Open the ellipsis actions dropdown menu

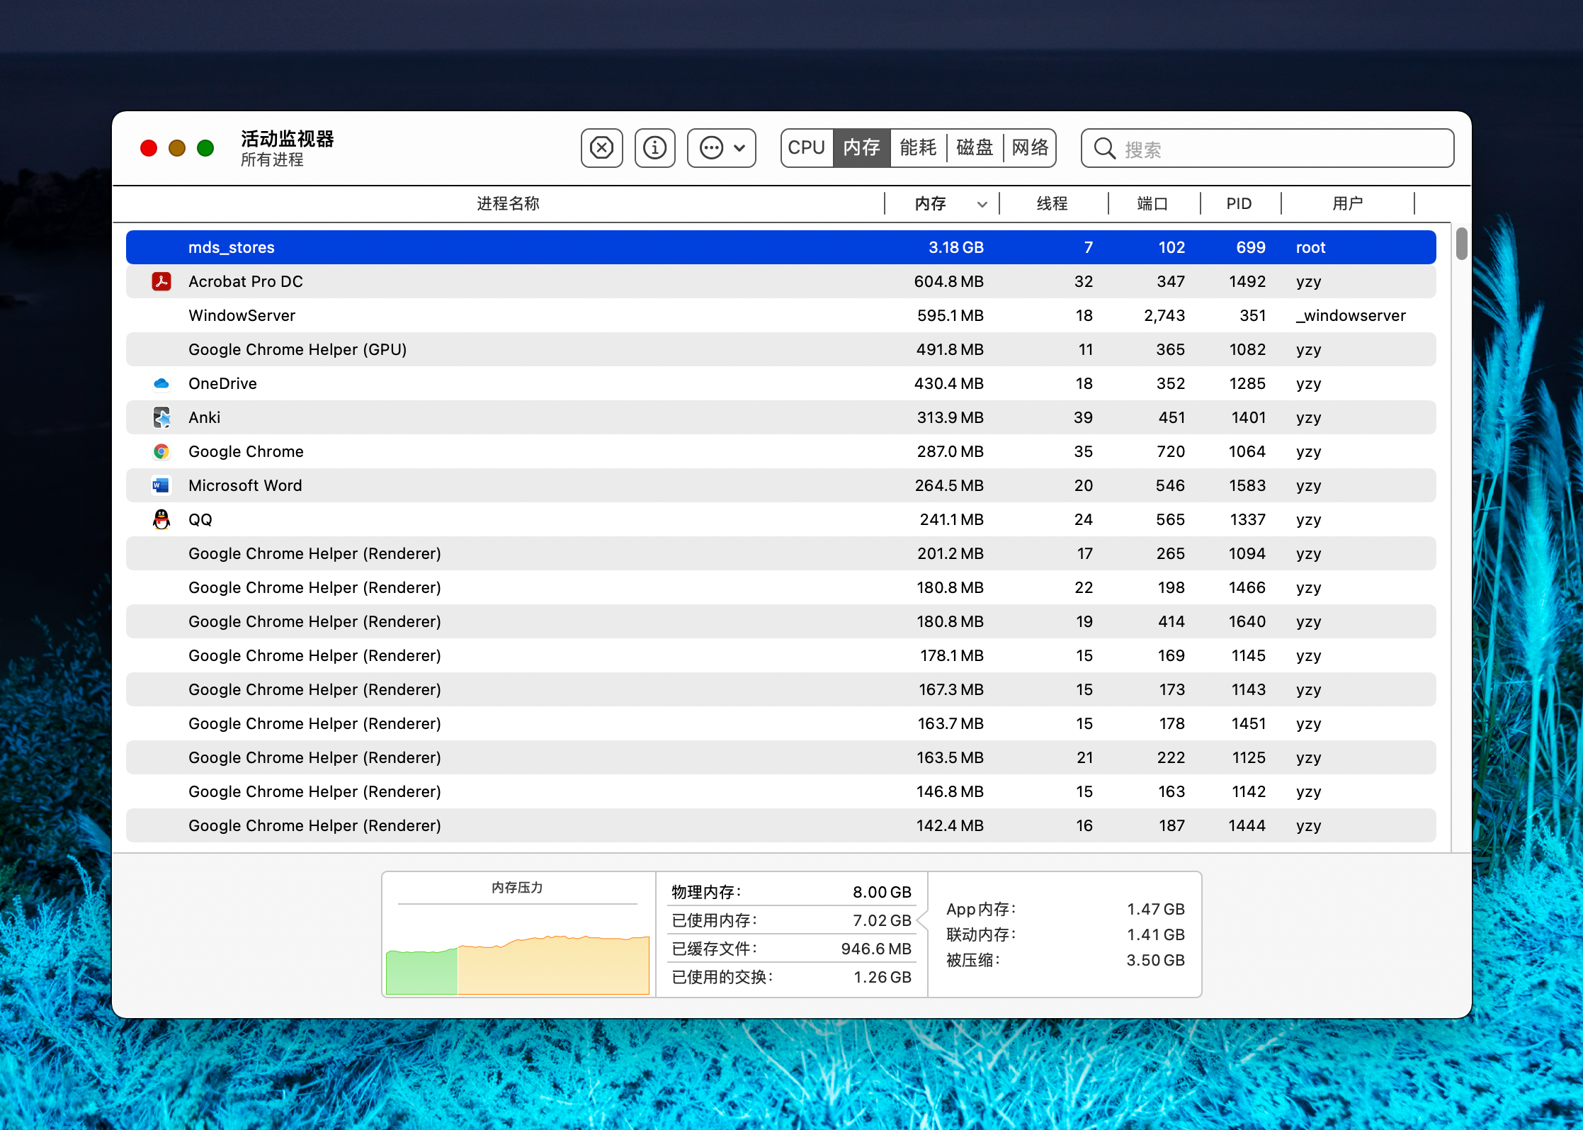click(721, 148)
